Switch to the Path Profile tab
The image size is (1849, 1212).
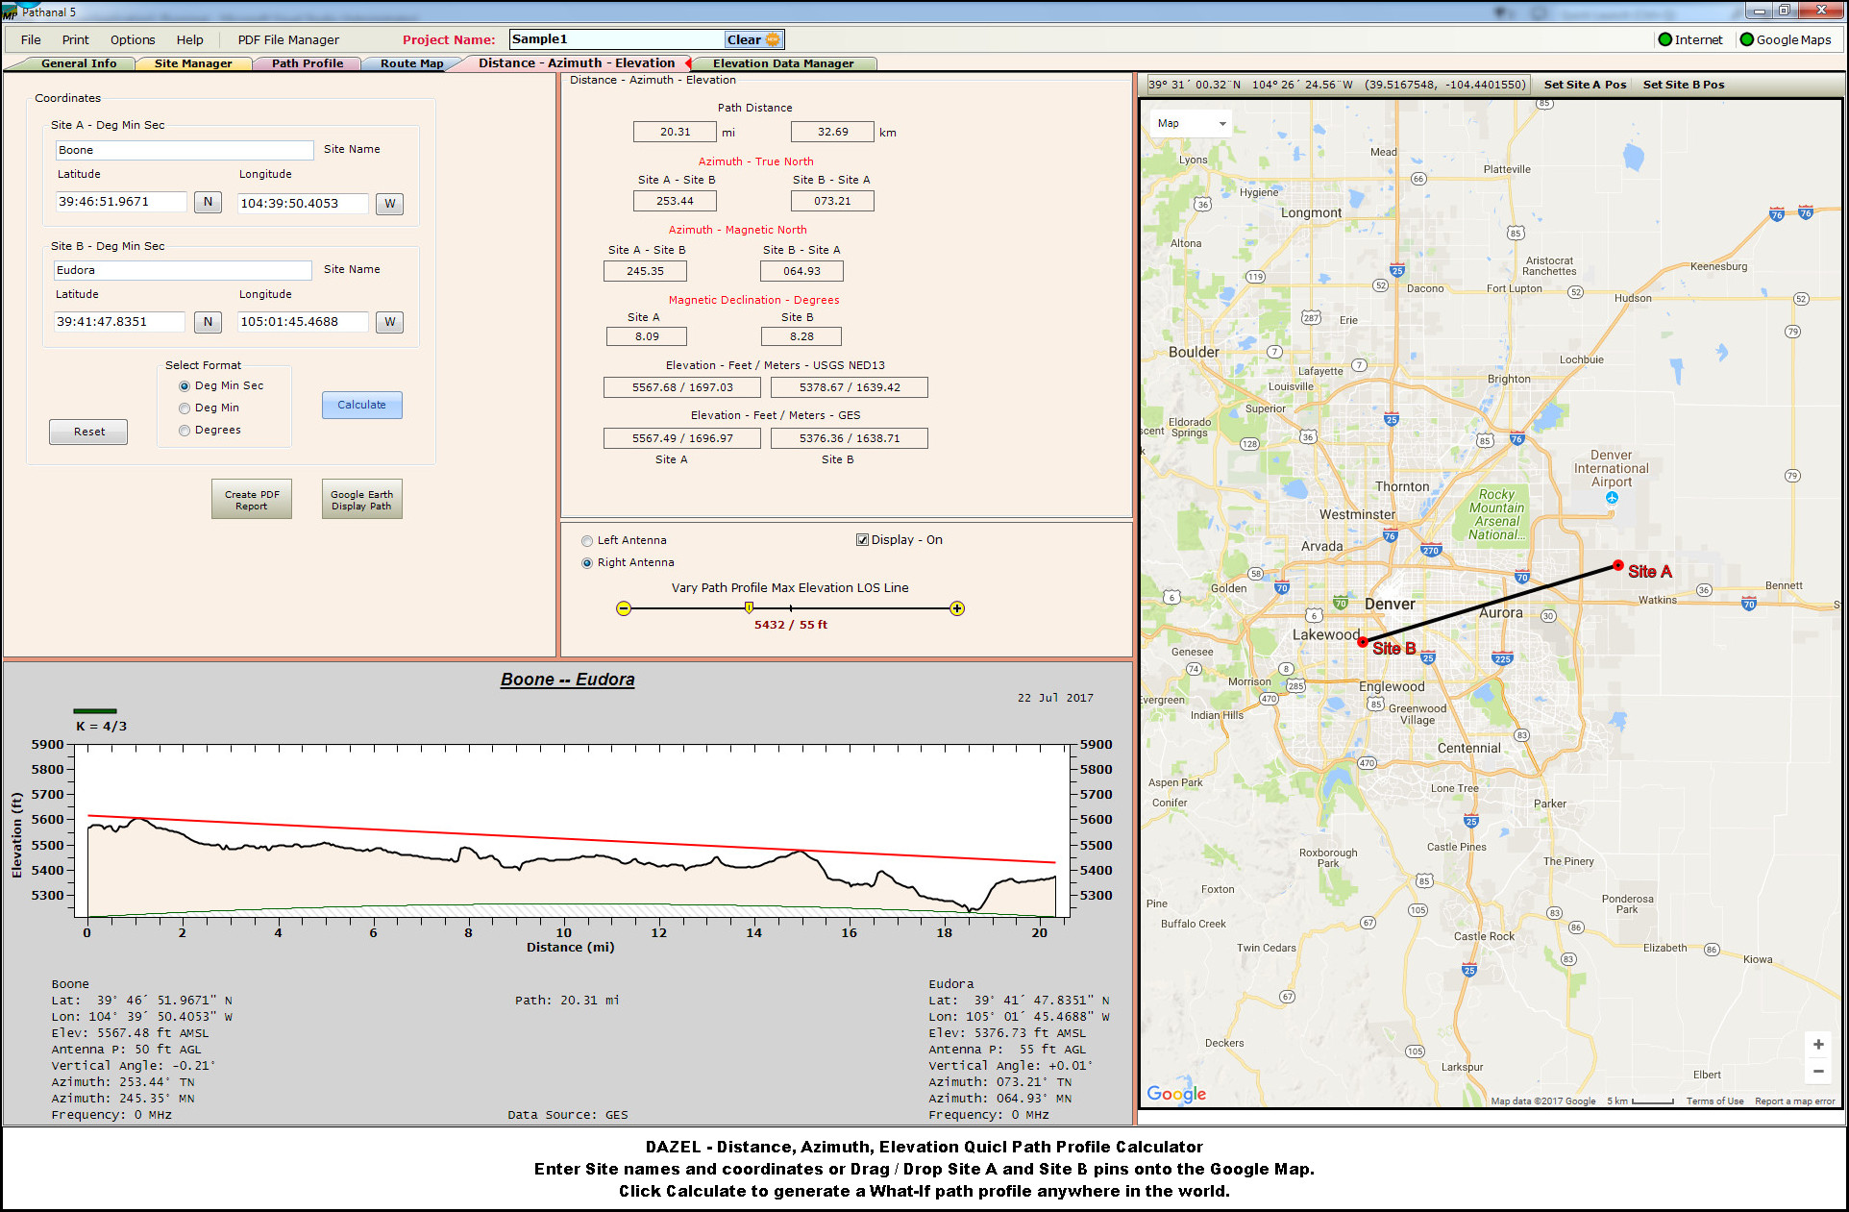[x=307, y=63]
